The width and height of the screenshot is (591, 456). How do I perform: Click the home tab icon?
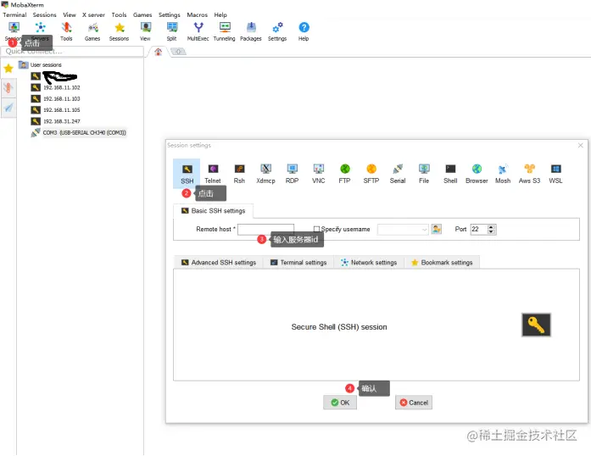[x=159, y=52]
